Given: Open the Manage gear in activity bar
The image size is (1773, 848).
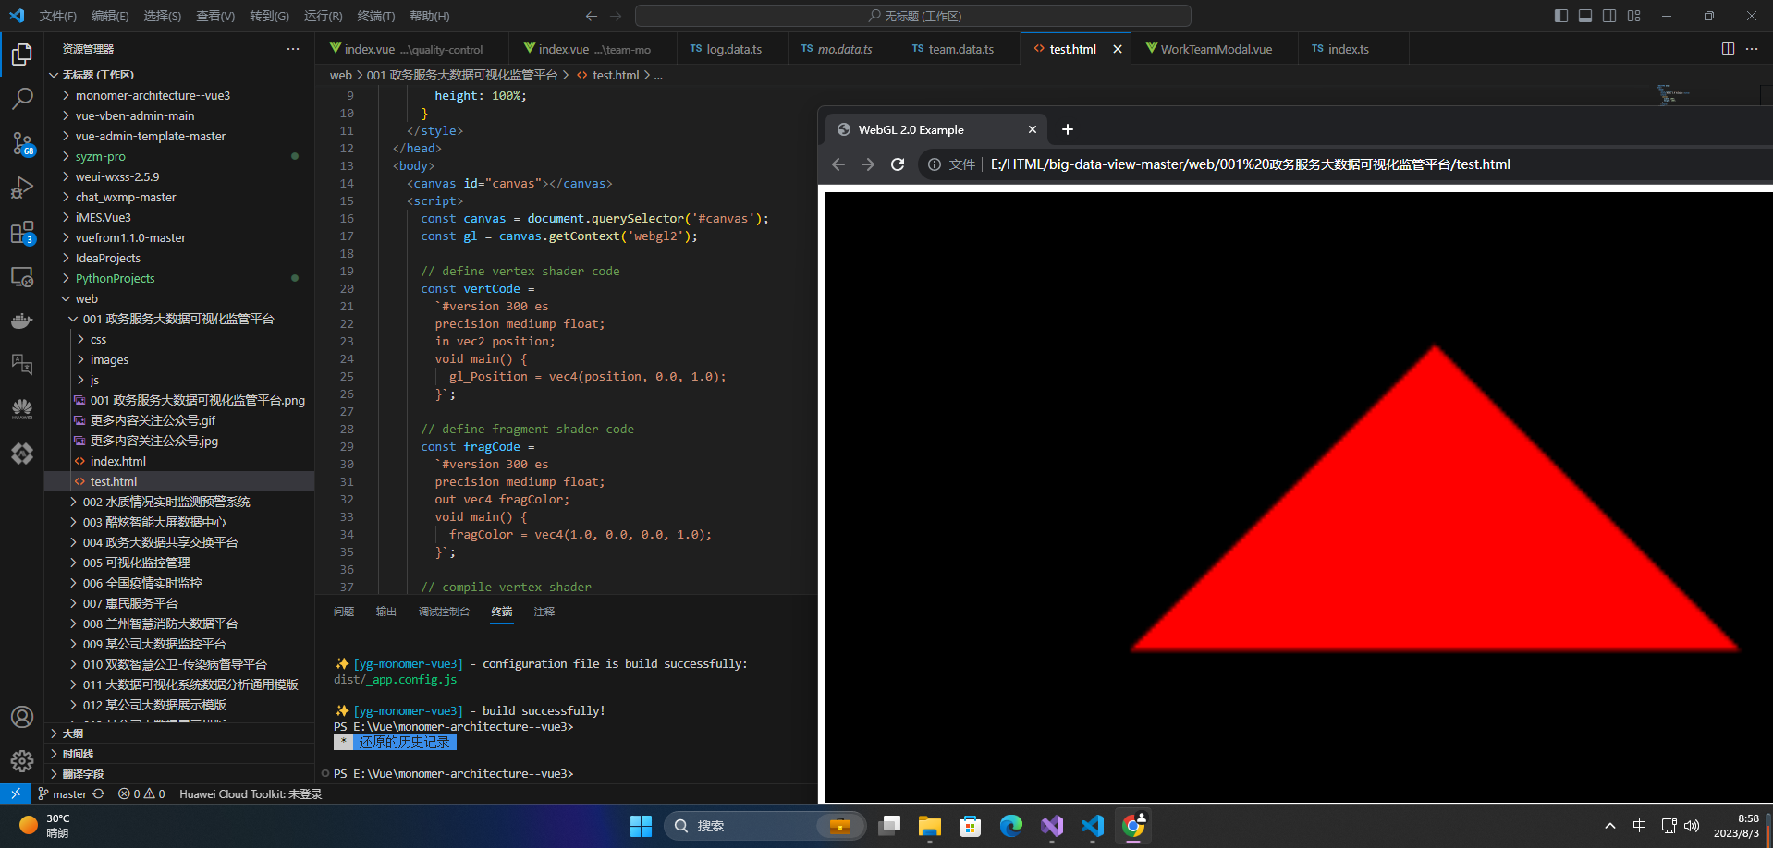Looking at the screenshot, I should coord(22,761).
